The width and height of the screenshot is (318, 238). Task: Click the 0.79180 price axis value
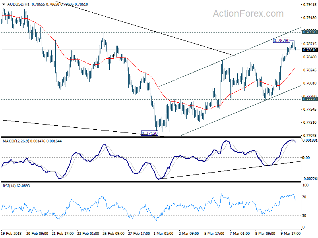click(x=310, y=18)
